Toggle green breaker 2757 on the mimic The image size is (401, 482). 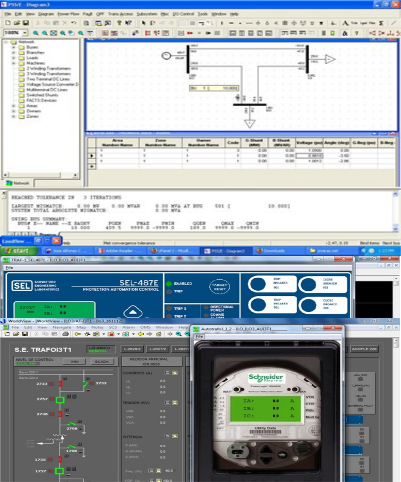[x=60, y=399]
